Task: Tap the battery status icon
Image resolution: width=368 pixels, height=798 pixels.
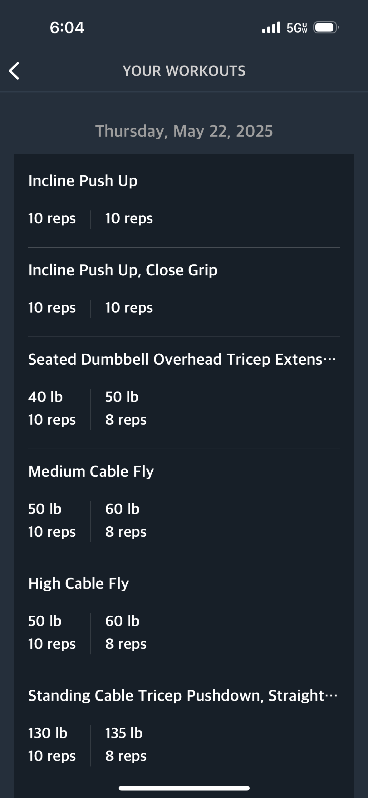Action: (x=326, y=27)
